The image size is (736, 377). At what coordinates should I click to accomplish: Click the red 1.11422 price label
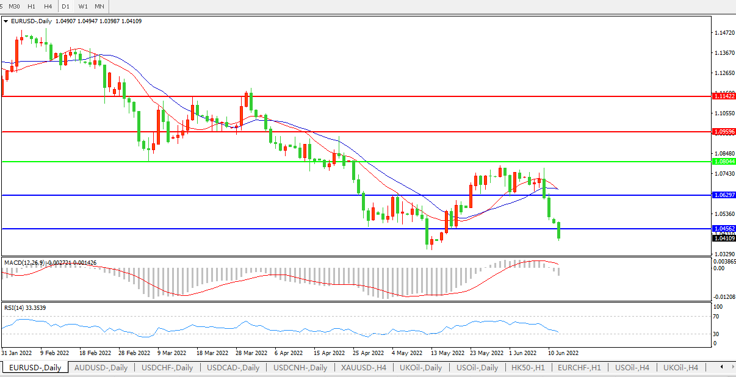724,96
